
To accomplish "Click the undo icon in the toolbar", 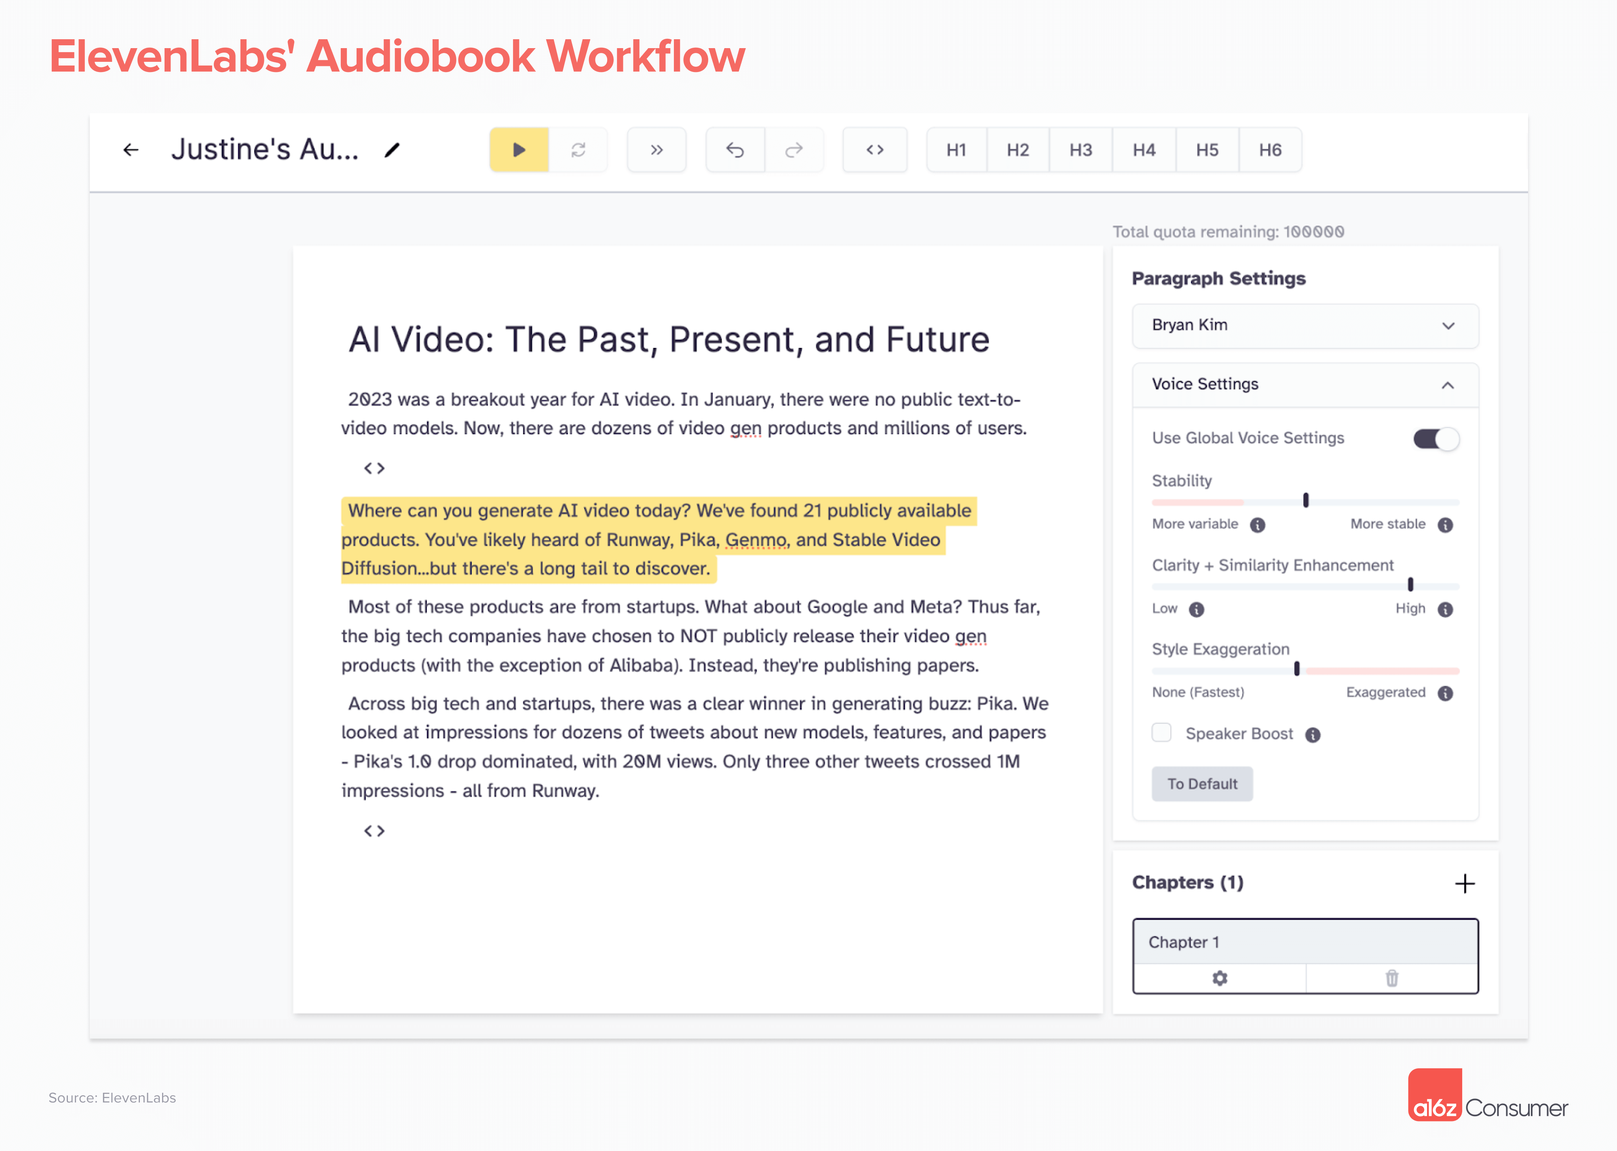I will 735,150.
